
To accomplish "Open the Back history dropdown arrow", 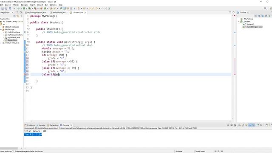I will coord(99,8).
